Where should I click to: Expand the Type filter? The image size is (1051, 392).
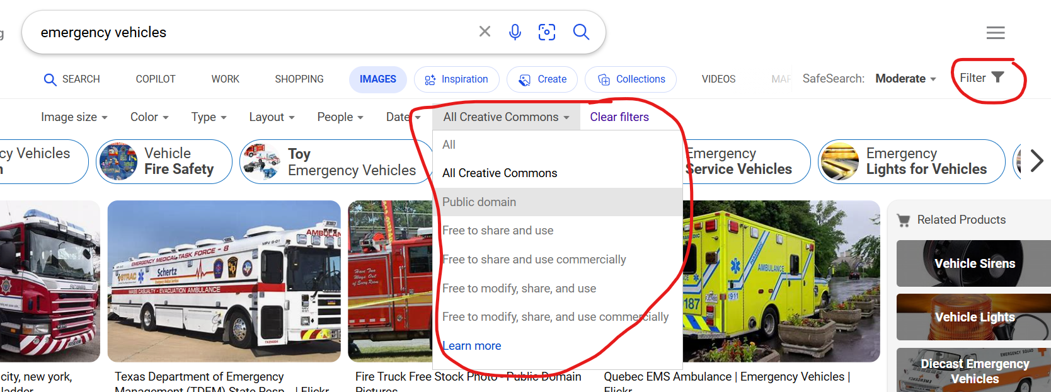coord(209,117)
